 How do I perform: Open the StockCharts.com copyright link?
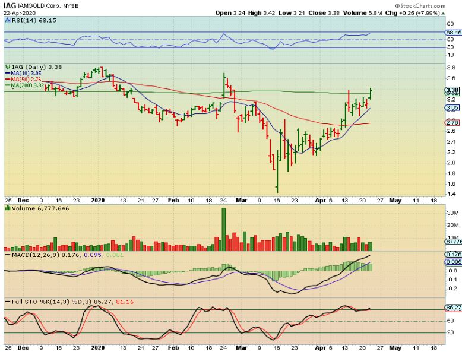420,5
